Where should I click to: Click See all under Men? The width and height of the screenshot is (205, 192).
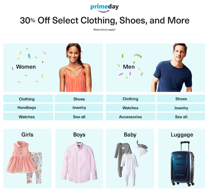(181, 117)
